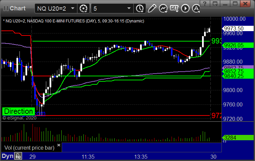255x161 pixels.
Task: Open the time template clock icon
Action: (x=140, y=8)
